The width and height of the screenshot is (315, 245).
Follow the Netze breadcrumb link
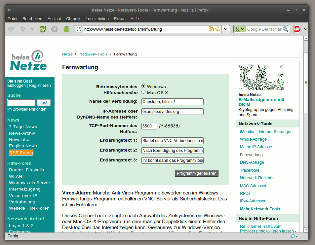(x=67, y=54)
